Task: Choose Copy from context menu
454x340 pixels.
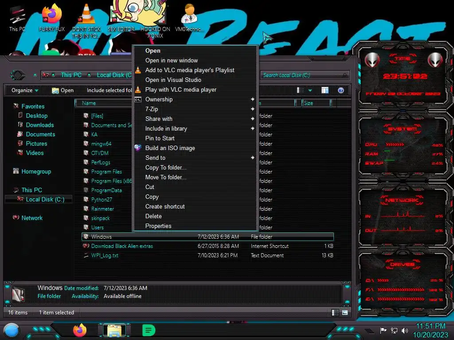Action: [x=196, y=197]
